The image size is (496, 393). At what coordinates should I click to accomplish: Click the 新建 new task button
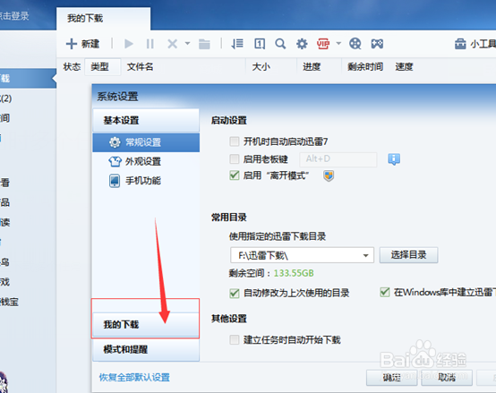tap(82, 44)
